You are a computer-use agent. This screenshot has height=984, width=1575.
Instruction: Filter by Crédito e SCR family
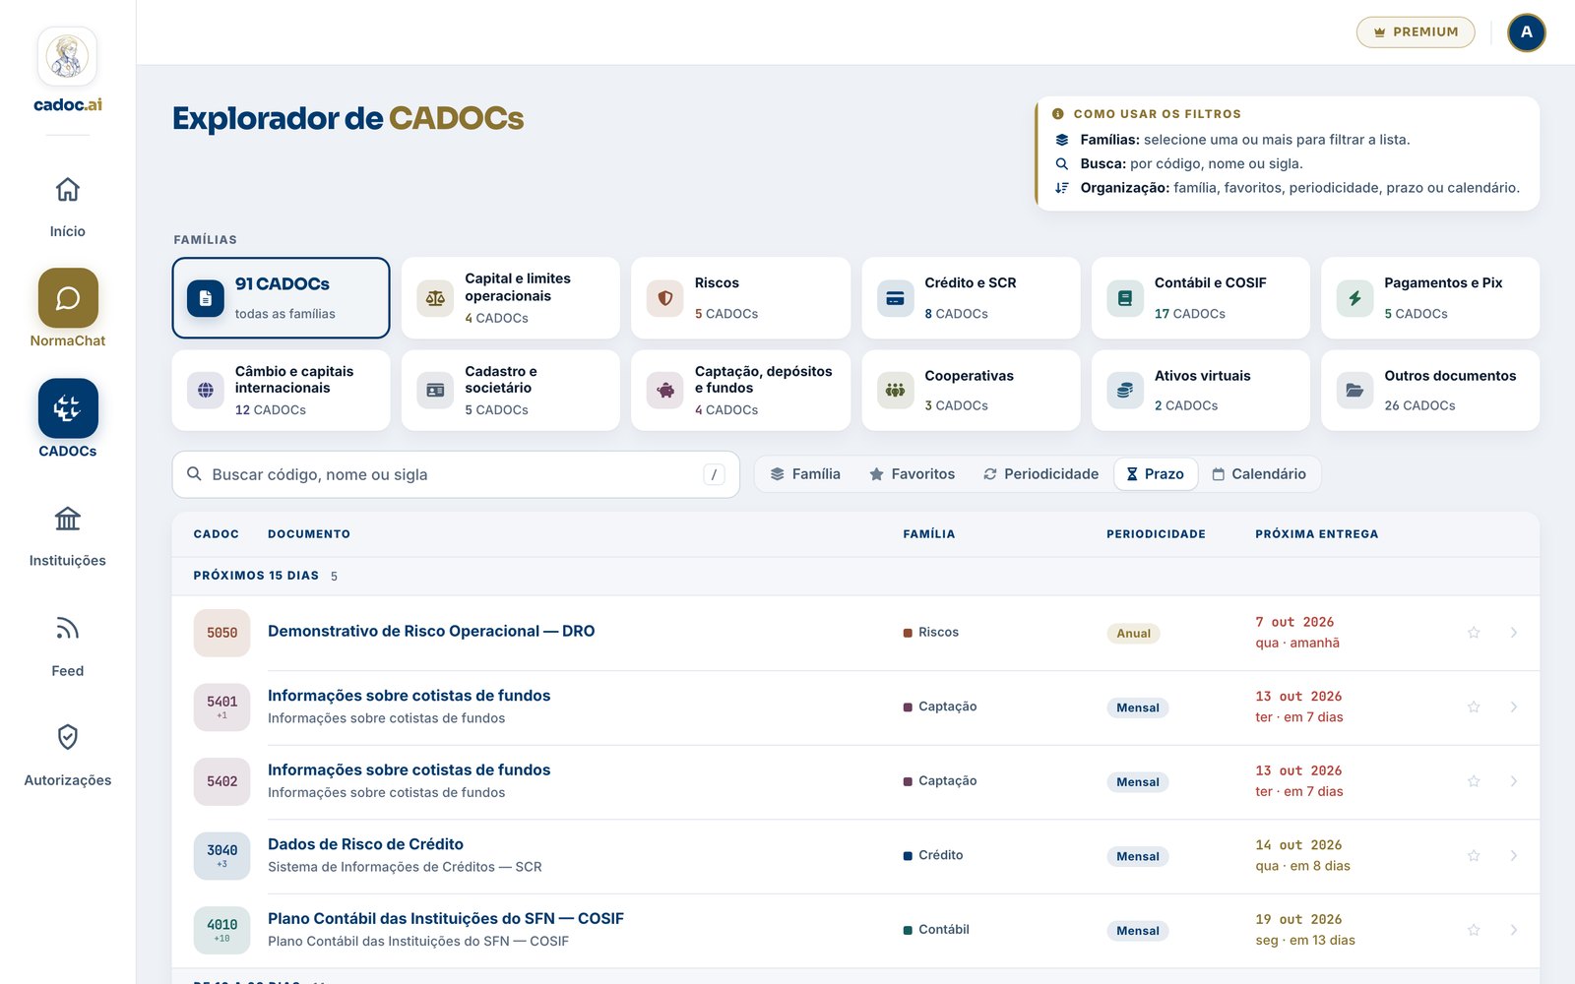(971, 298)
